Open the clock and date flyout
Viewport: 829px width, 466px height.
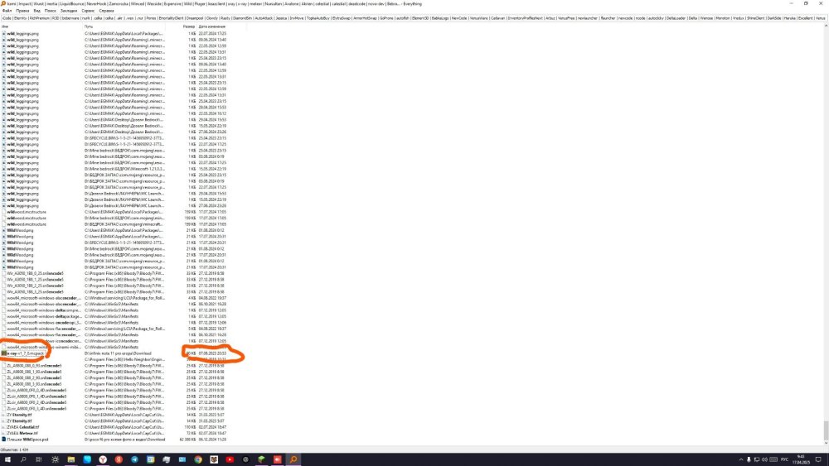click(801, 459)
